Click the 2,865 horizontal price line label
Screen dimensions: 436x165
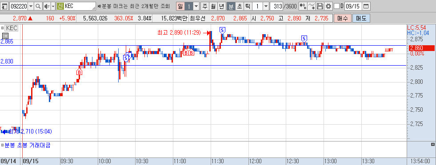point(7,42)
